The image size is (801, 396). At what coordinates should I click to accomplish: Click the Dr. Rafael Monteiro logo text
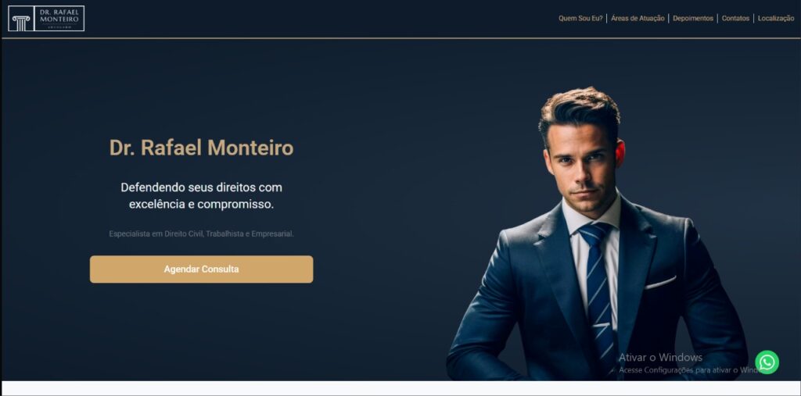pos(59,16)
